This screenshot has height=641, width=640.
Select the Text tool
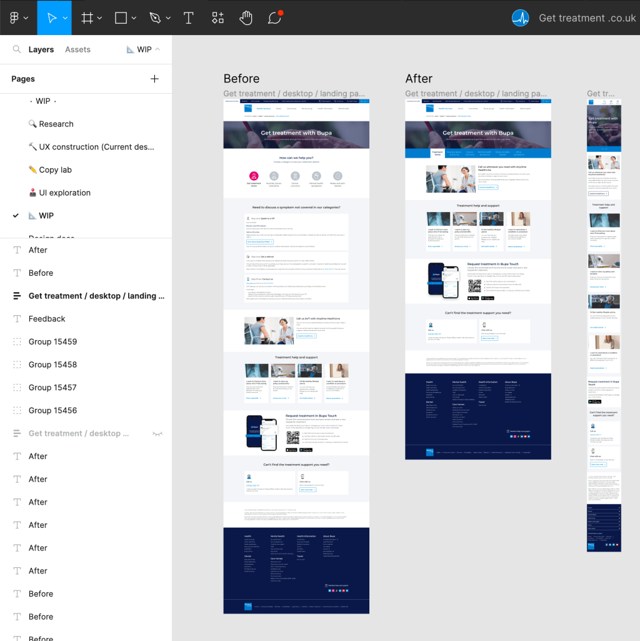188,18
